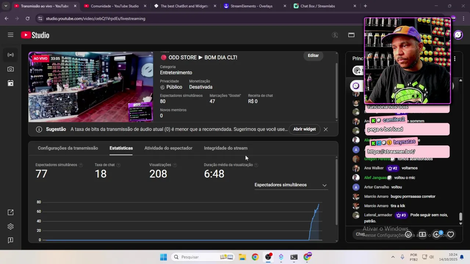The width and height of the screenshot is (470, 264).
Task: Click Artur Carvalho username in chat
Action: (376, 187)
